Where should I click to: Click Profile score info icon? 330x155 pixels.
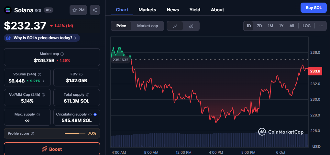pyautogui.click(x=32, y=133)
